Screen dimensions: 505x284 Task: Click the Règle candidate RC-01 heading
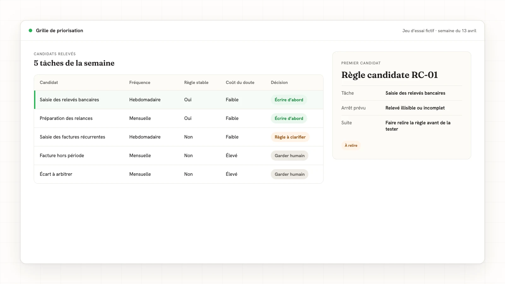coord(390,75)
